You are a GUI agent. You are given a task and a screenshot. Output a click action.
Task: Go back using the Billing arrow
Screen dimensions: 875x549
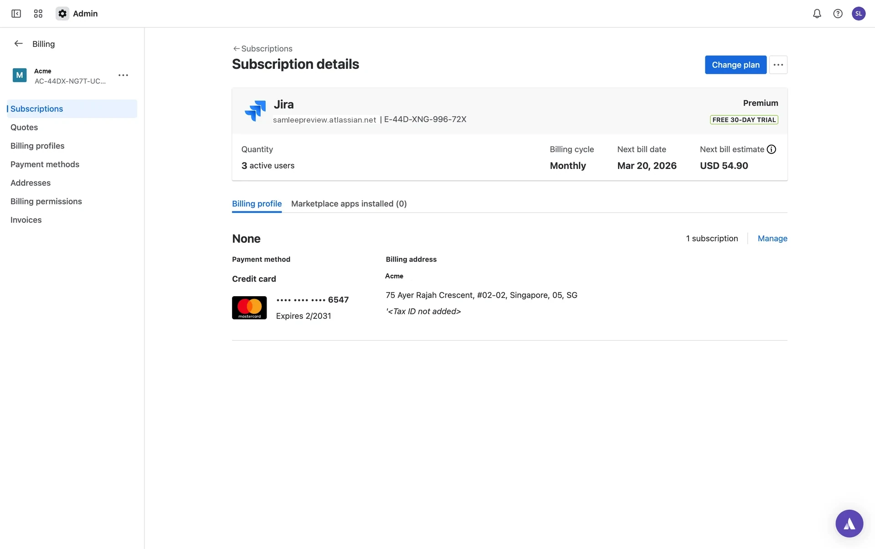point(18,44)
